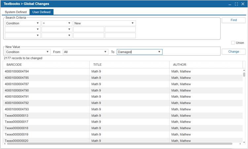Select barcode 40001000004791 row
The width and height of the screenshot is (248, 149).
(123, 96)
